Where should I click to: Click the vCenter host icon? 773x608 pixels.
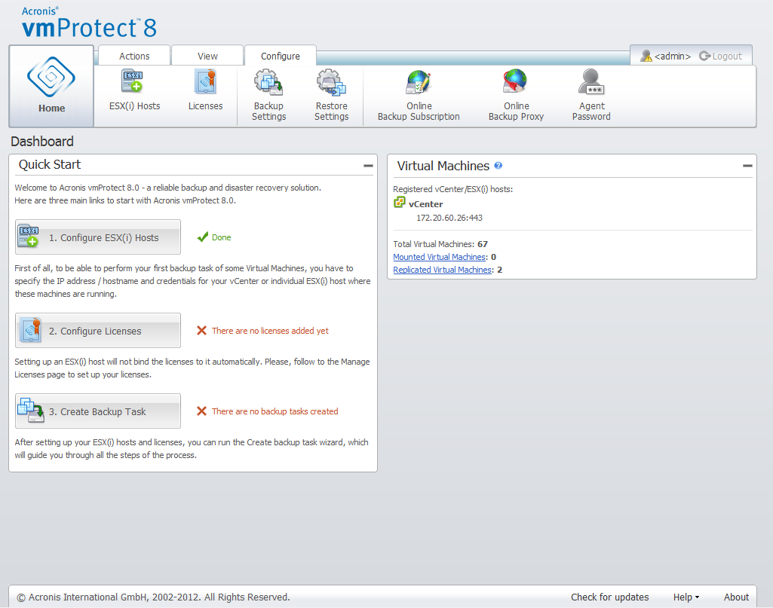click(x=399, y=203)
